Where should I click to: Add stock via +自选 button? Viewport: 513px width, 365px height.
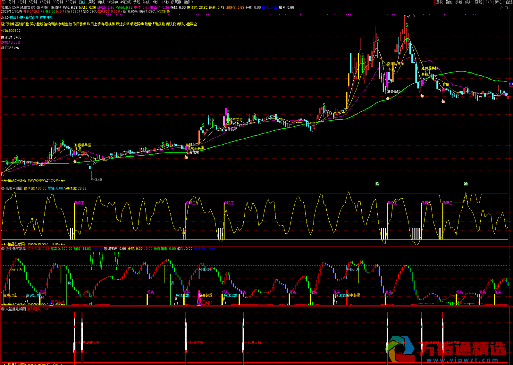508,2
